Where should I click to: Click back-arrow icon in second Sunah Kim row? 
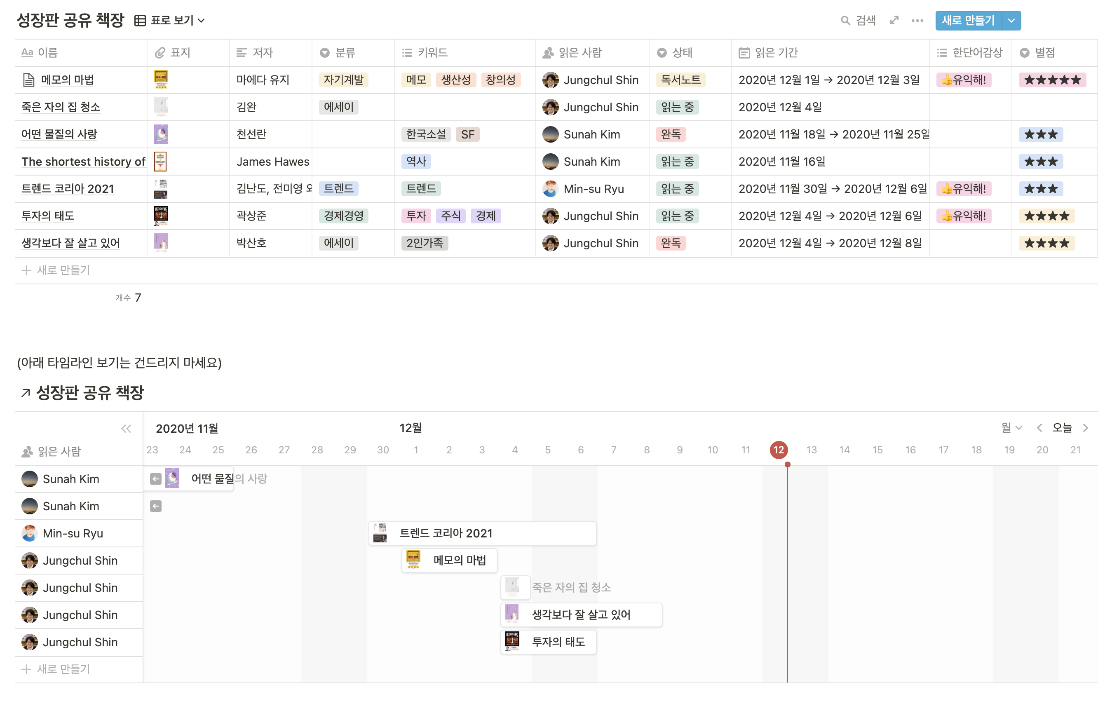pyautogui.click(x=156, y=506)
